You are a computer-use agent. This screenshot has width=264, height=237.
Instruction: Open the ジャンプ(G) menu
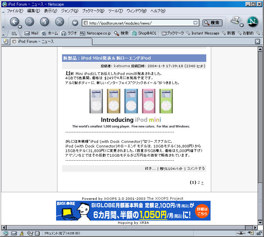[x=70, y=11]
